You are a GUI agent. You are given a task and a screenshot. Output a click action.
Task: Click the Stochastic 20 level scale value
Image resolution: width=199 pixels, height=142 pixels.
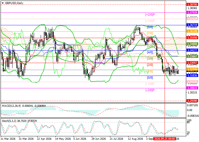(188, 133)
